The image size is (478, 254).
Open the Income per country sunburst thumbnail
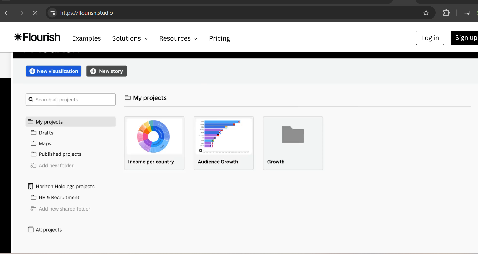(x=154, y=136)
